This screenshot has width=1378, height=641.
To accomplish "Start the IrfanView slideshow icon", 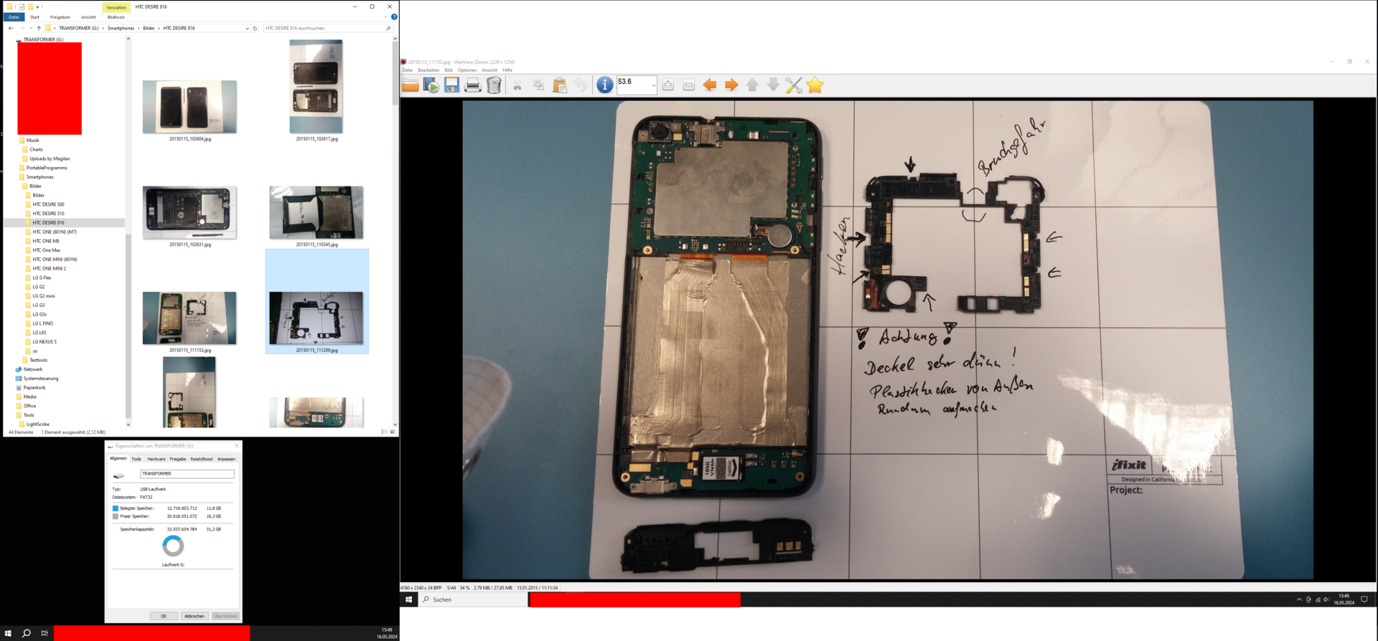I will click(x=431, y=85).
